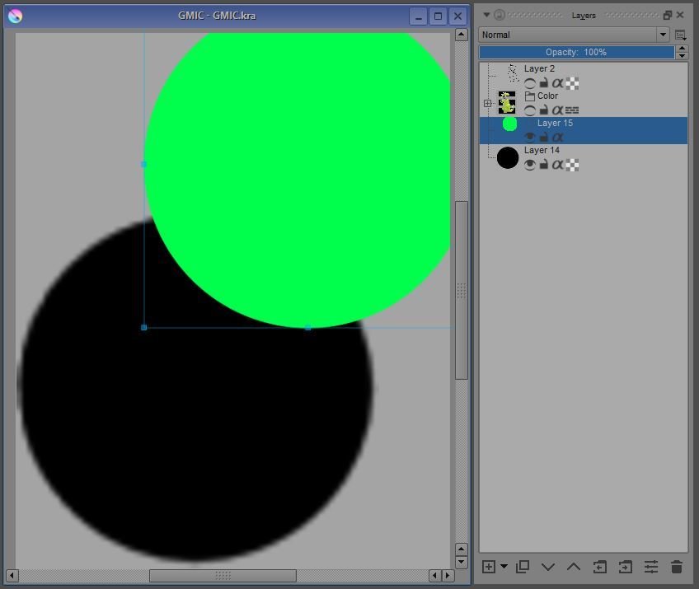Hide Layer 15 with its eye icon
699x589 pixels.
(529, 138)
